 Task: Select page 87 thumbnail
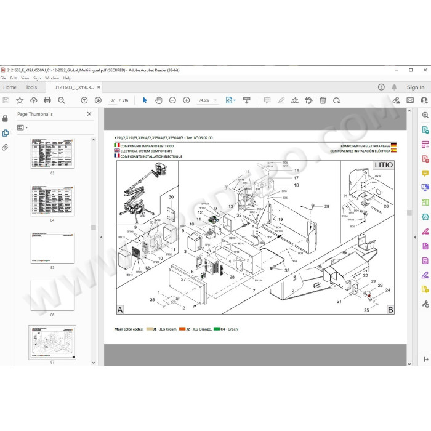pyautogui.click(x=52, y=342)
